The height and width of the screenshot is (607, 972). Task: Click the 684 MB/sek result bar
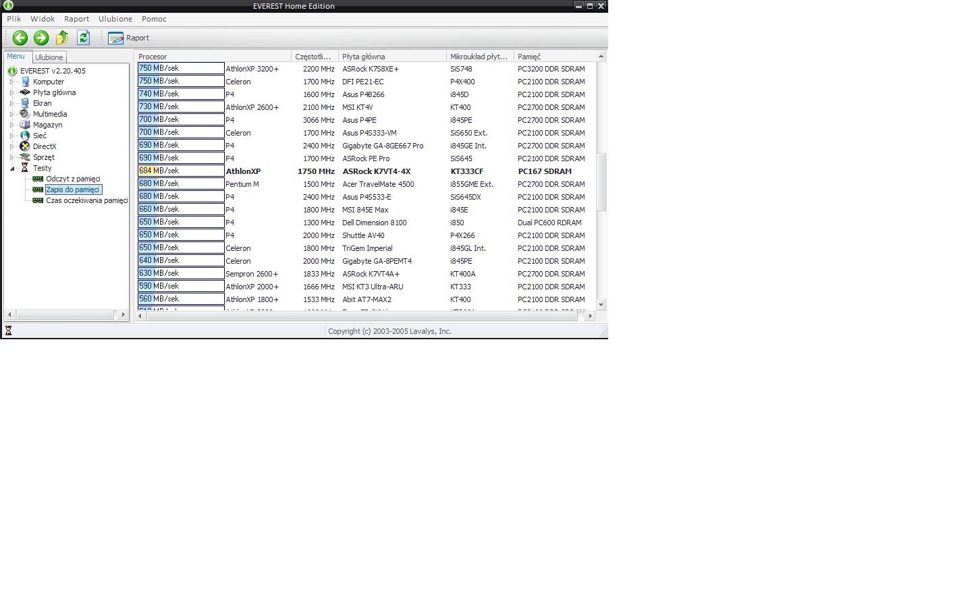[181, 171]
